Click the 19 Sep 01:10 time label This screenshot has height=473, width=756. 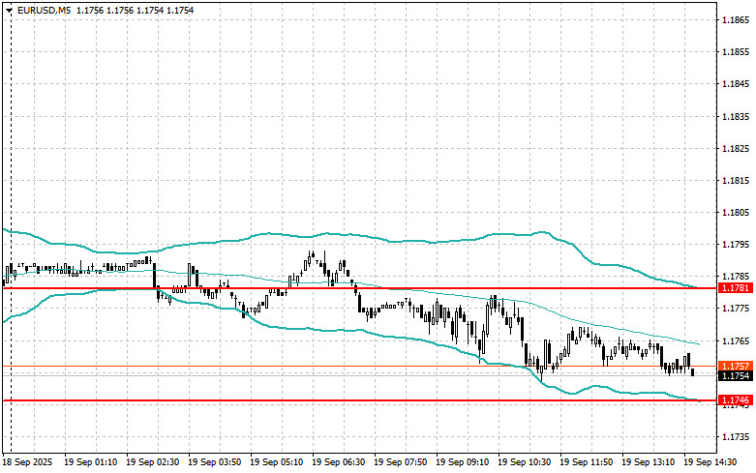coord(90,462)
